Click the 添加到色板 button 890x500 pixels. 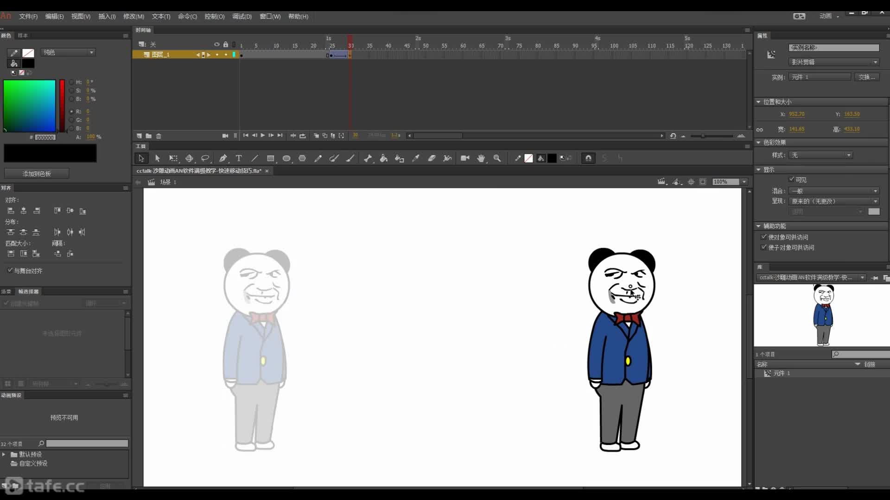click(37, 174)
